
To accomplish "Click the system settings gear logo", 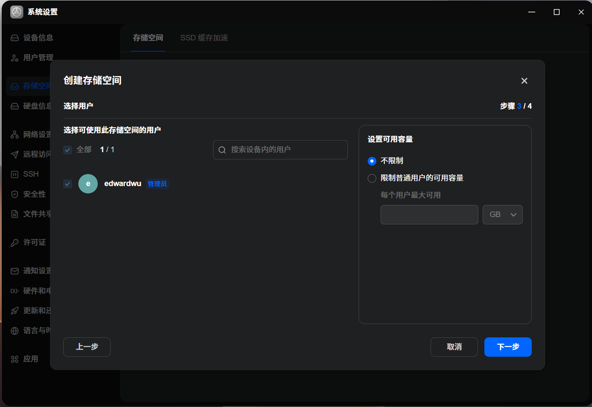I will (17, 12).
